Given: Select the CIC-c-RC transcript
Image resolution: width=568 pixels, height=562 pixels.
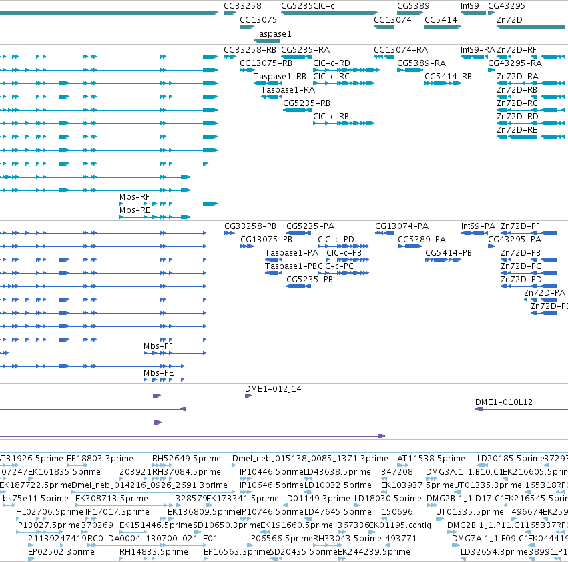Looking at the screenshot, I should (x=344, y=83).
